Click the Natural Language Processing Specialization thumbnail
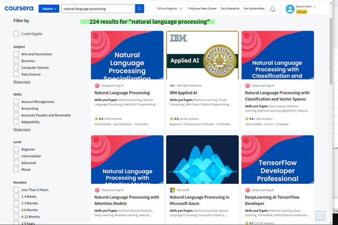Image resolution: width=338 pixels, height=225 pixels. [x=127, y=55]
